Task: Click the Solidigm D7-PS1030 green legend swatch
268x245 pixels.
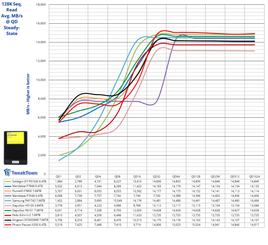Action: (x=8, y=182)
